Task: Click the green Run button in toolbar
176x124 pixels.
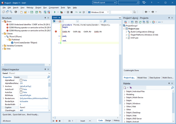Action: pyautogui.click(x=55, y=12)
